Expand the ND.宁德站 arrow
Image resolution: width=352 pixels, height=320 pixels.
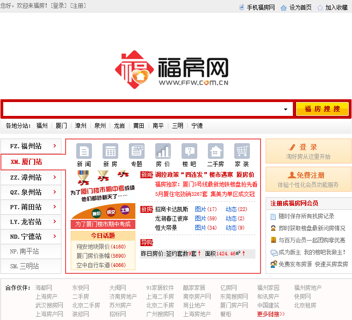(55, 236)
